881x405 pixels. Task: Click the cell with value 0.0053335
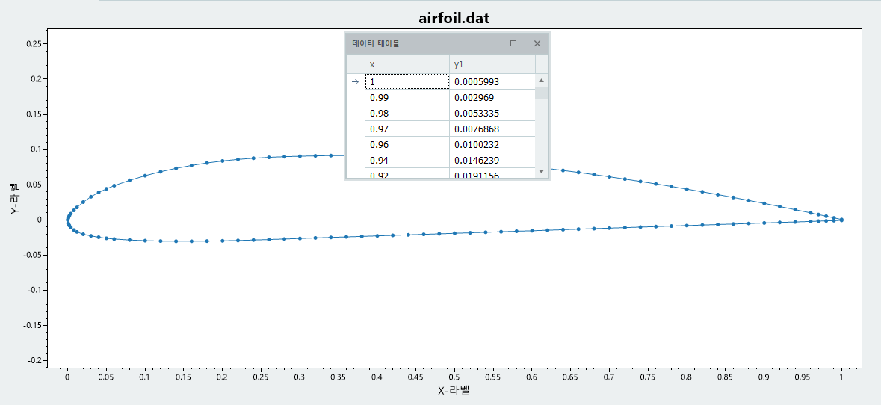(492, 114)
